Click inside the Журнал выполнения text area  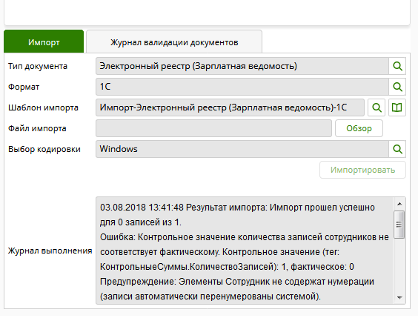(245, 251)
